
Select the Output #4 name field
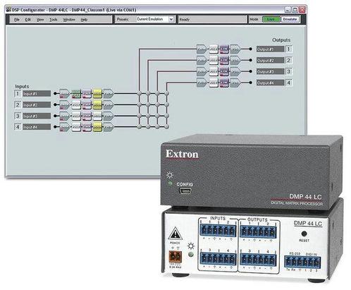271,83
